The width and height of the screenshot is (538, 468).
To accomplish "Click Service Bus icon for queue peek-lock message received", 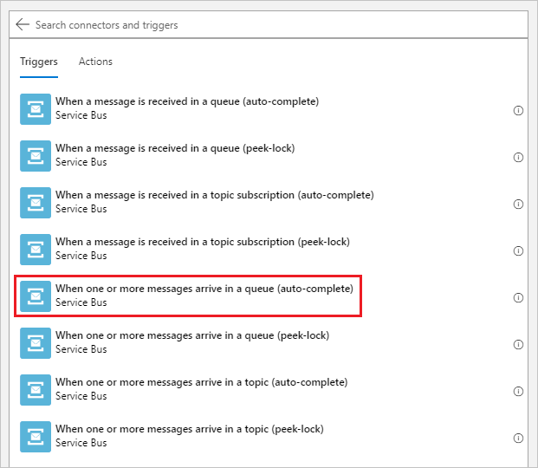I will (36, 156).
